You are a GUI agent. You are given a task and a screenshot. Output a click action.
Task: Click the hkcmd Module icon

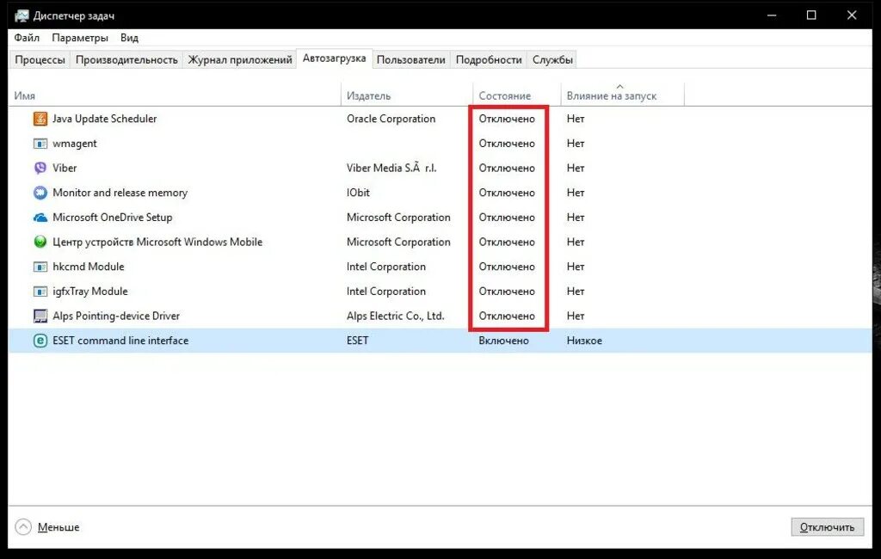[40, 267]
